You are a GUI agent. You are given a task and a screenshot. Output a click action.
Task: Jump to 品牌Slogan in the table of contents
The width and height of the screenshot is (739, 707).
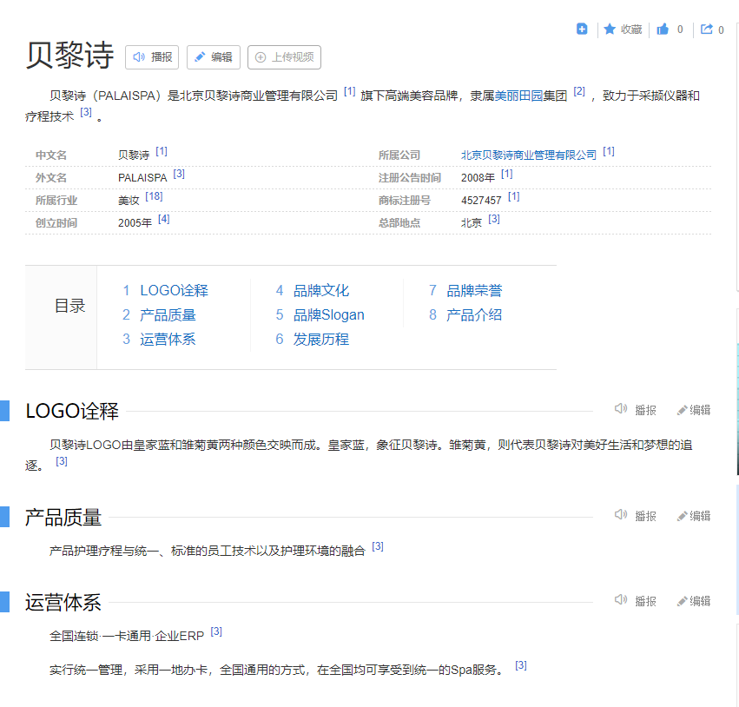point(328,315)
